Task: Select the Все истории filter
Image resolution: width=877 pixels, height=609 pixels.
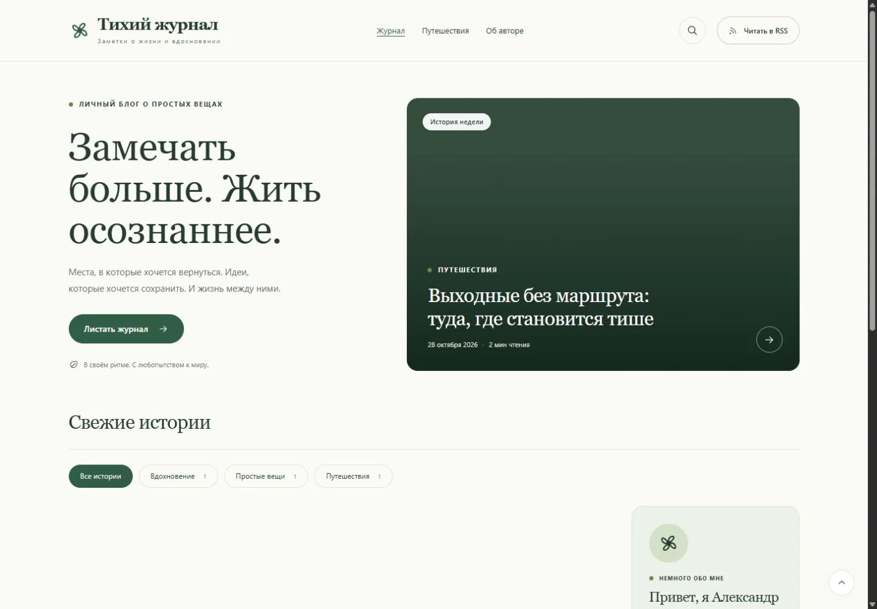Action: 101,476
